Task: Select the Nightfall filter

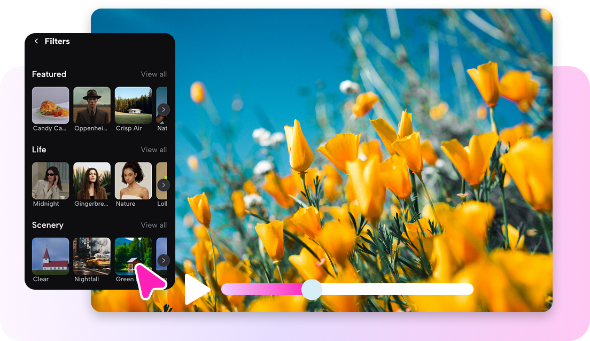Action: tap(91, 256)
